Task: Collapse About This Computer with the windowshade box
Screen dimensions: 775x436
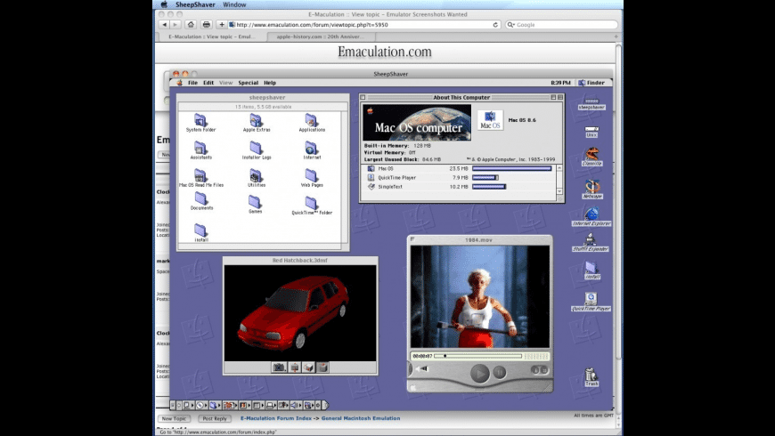Action: point(560,97)
